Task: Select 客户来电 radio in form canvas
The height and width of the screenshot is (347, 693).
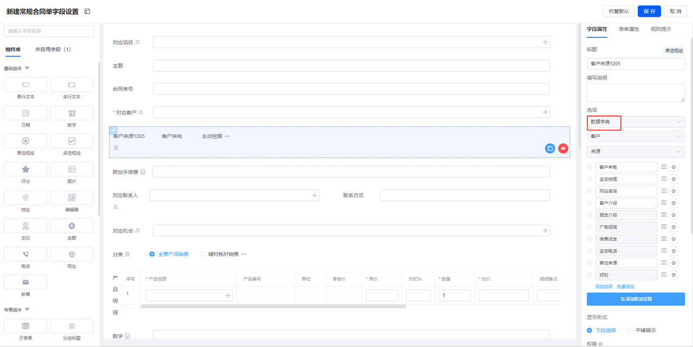Action: tap(156, 136)
